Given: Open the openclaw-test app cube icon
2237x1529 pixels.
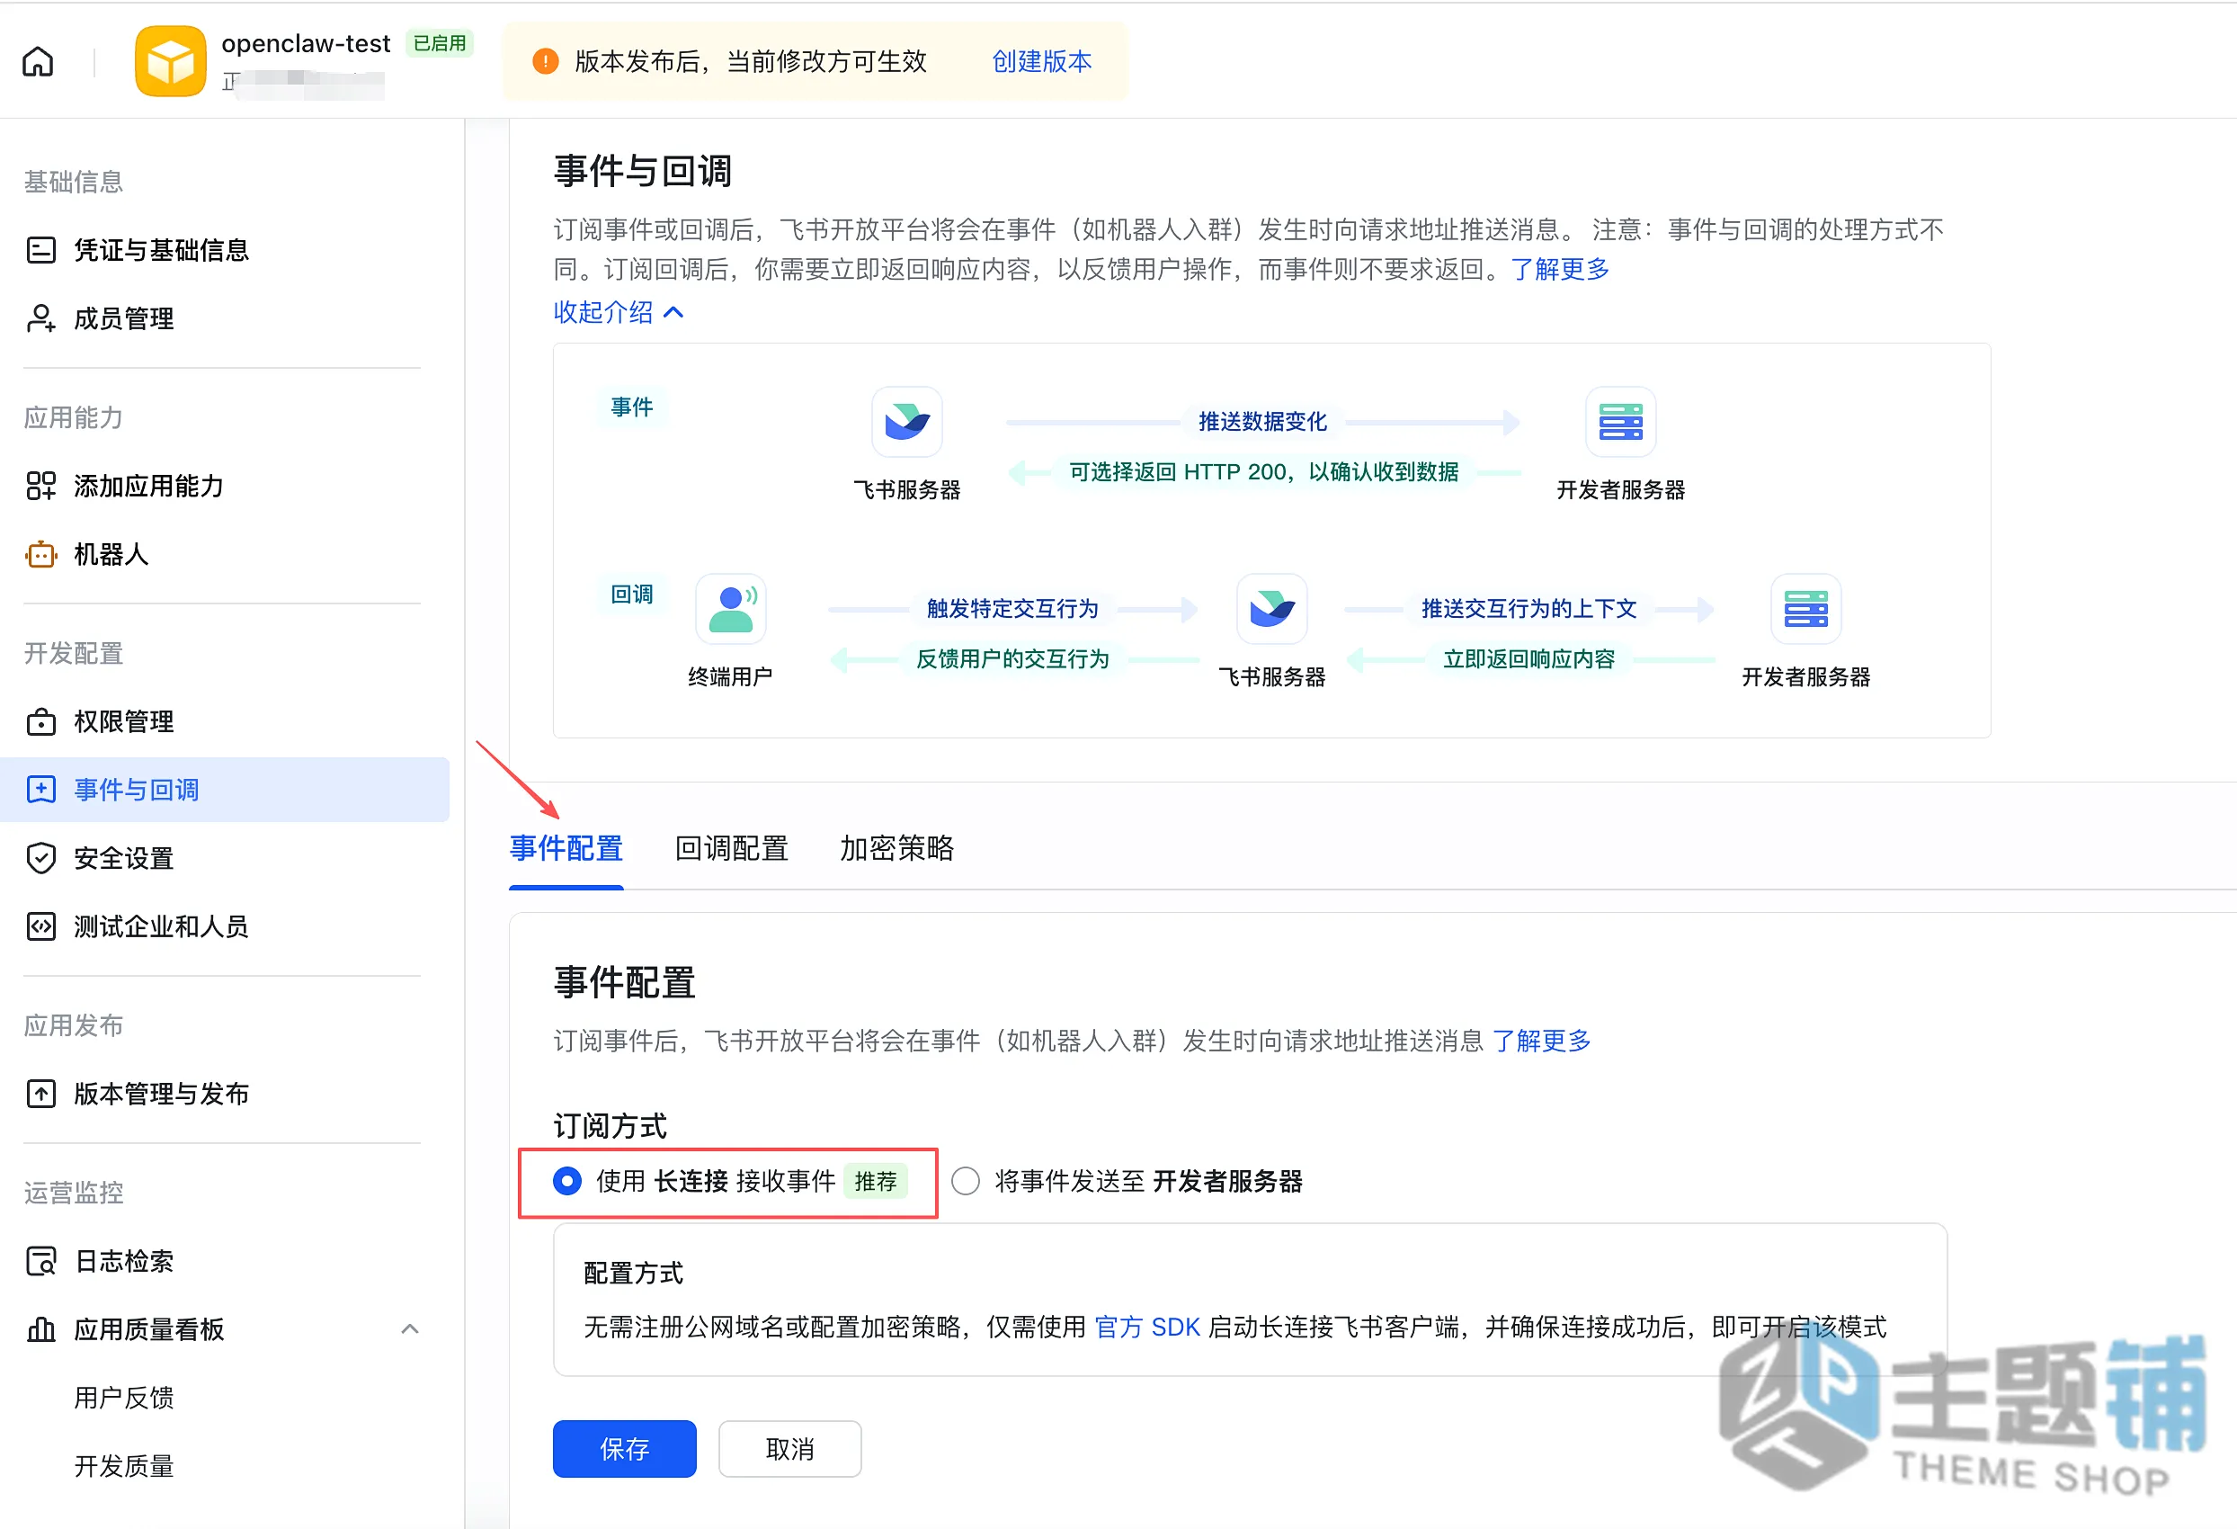Looking at the screenshot, I should tap(170, 62).
